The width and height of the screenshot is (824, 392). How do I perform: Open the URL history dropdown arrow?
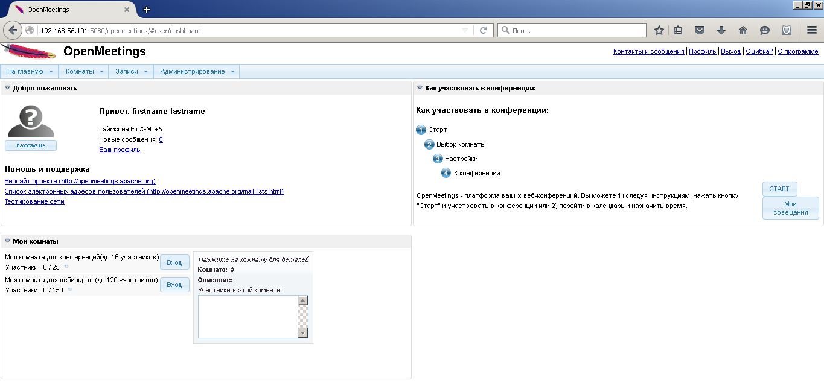465,30
